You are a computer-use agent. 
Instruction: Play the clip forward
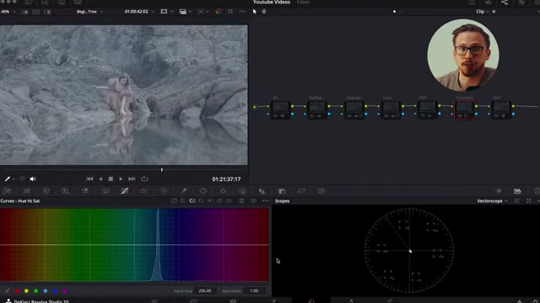pos(121,179)
